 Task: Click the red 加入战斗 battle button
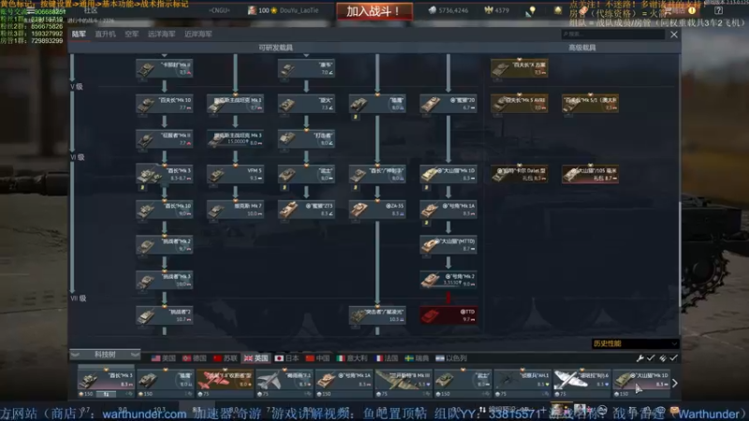pos(374,11)
